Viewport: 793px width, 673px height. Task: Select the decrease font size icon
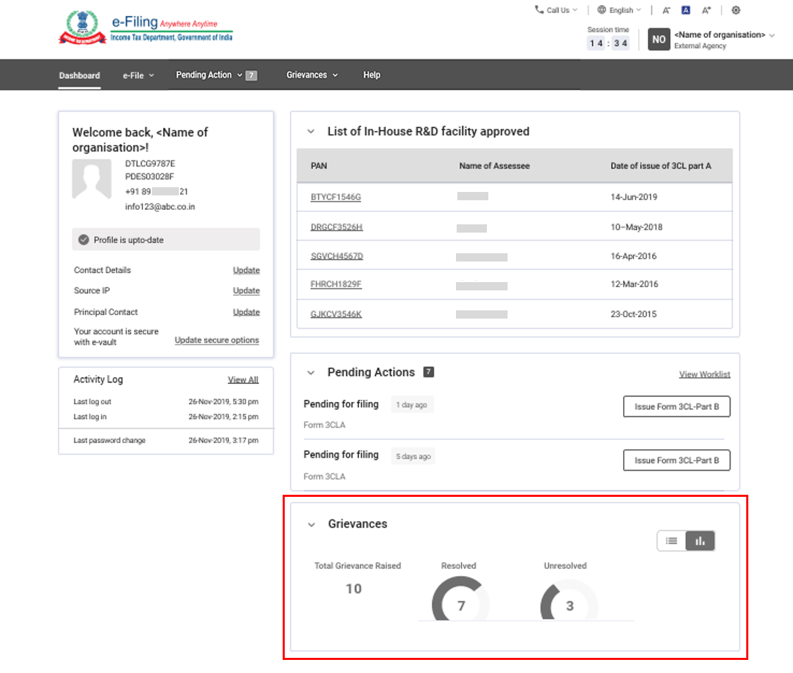pyautogui.click(x=666, y=10)
